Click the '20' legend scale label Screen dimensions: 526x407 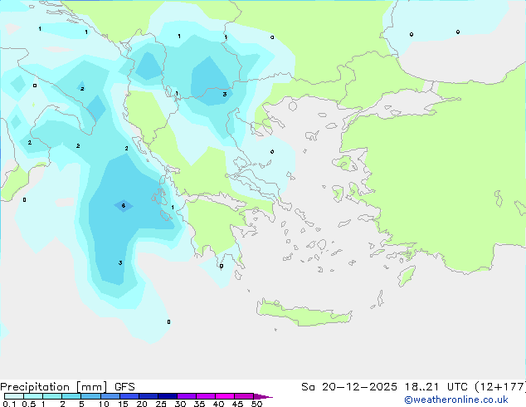142,404
